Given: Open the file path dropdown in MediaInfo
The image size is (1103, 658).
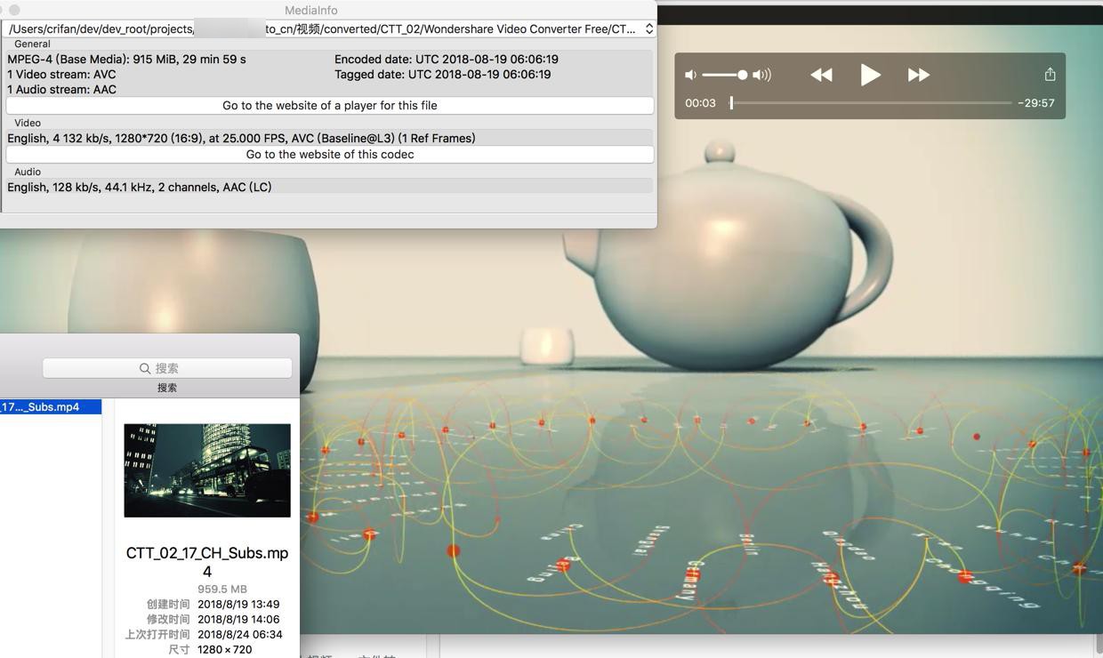Looking at the screenshot, I should pyautogui.click(x=649, y=28).
